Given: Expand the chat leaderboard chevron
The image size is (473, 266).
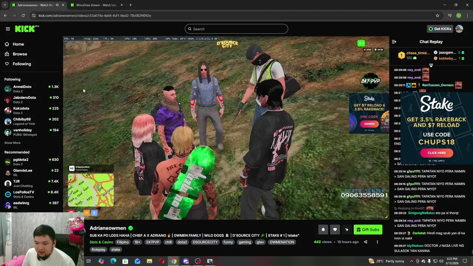Looking at the screenshot, I should [431, 65].
